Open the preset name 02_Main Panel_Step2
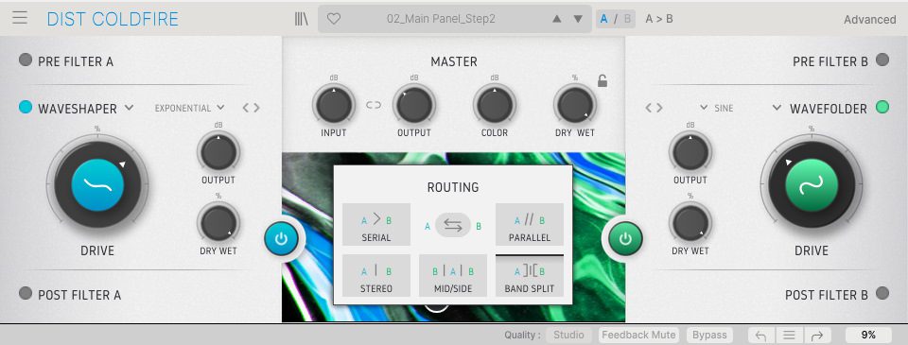This screenshot has width=908, height=345. (x=442, y=19)
